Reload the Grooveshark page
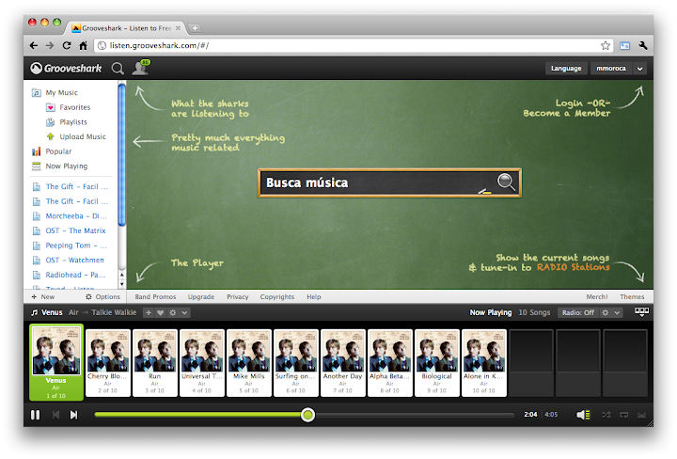The width and height of the screenshot is (677, 459). pyautogui.click(x=67, y=45)
